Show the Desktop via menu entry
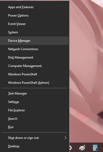This screenshot has width=103, height=152. click(35, 146)
